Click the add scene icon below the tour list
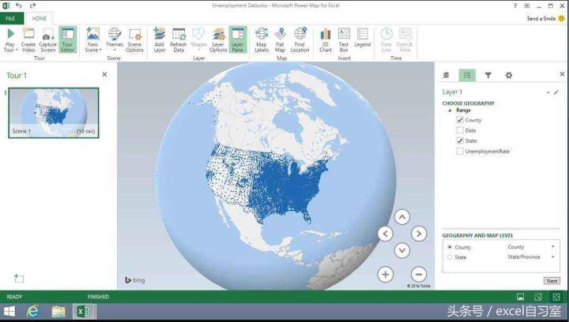The width and height of the screenshot is (569, 322). (18, 278)
